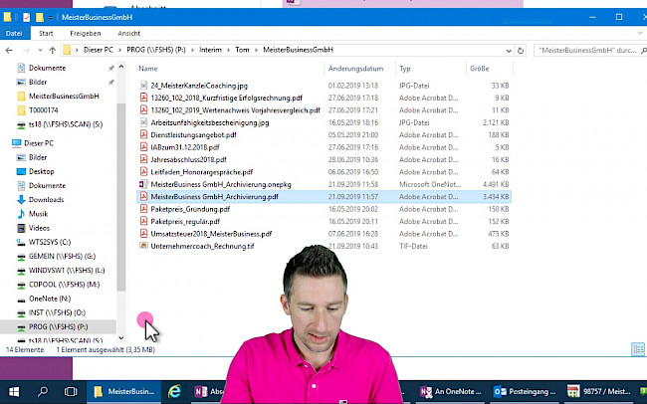Open the Windows Start menu
The width and height of the screenshot is (647, 404).
pos(16,392)
